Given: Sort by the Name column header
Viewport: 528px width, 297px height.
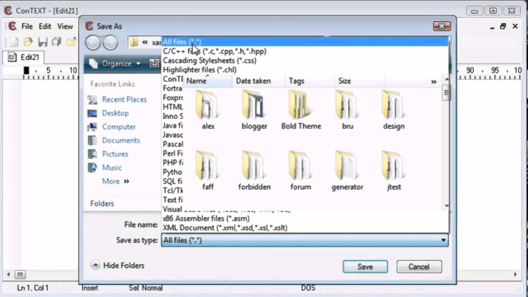Looking at the screenshot, I should [207, 81].
